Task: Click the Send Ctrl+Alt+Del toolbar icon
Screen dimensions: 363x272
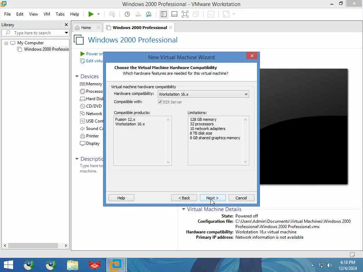Action: click(112, 14)
